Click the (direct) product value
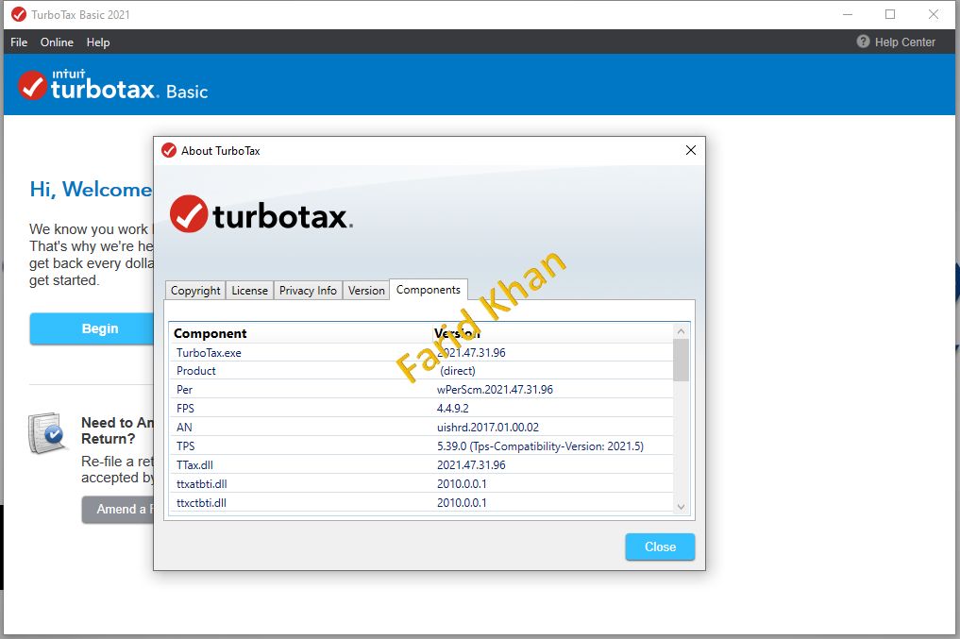 coord(458,371)
